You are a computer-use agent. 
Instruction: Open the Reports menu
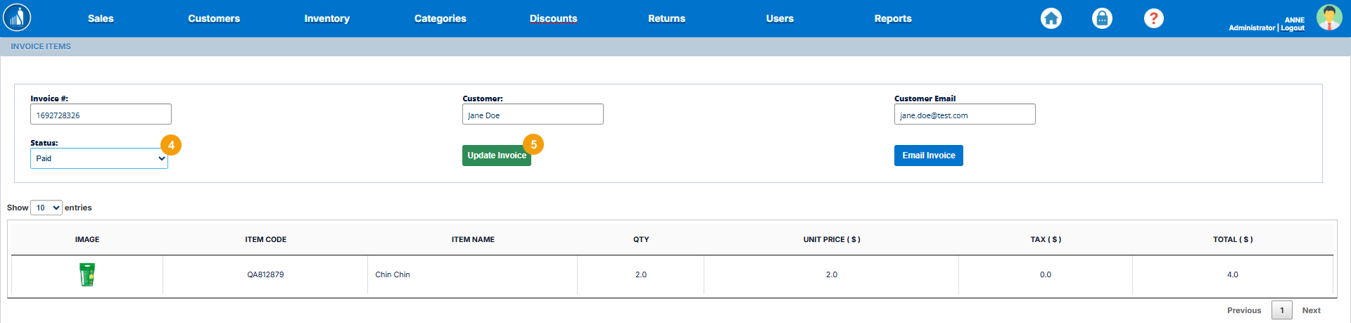[892, 18]
